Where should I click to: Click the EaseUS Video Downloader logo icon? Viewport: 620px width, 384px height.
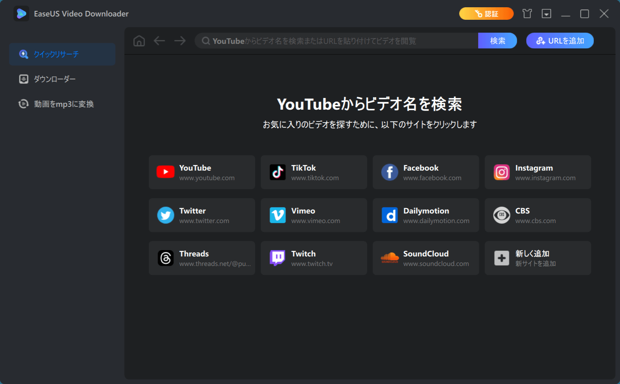click(x=21, y=14)
